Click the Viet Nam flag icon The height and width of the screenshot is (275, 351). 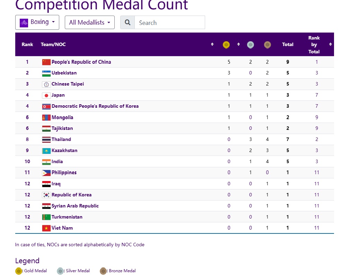[x=46, y=228]
